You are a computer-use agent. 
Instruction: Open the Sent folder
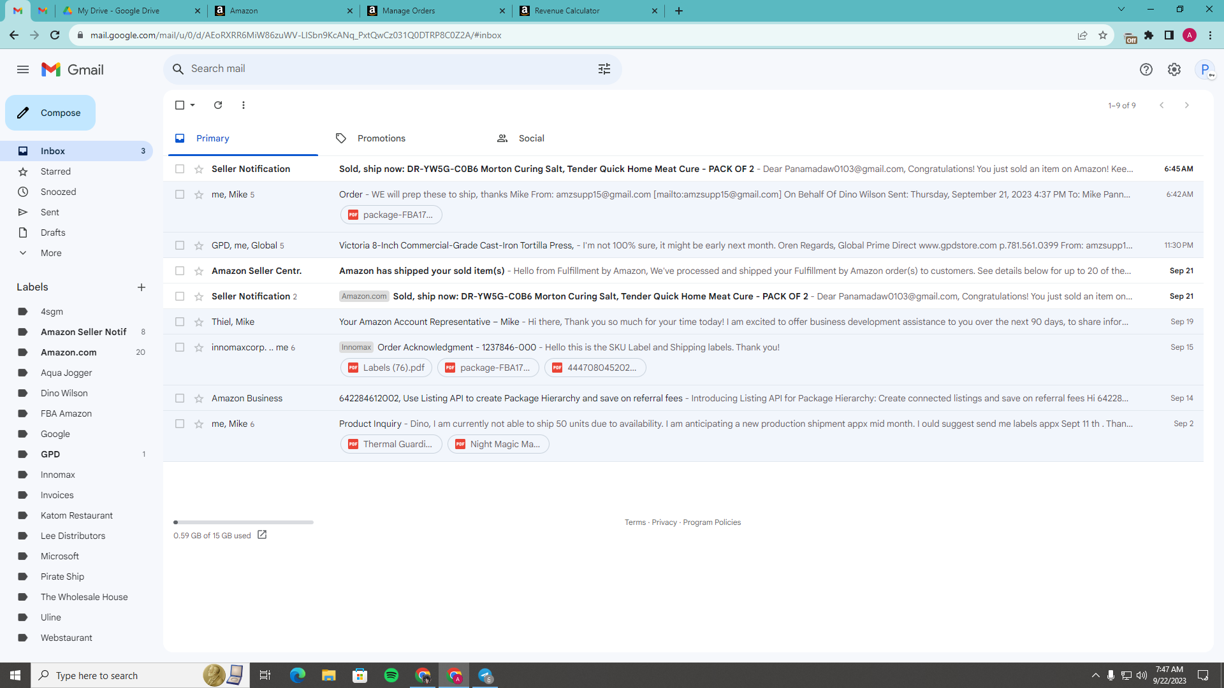[76, 212]
